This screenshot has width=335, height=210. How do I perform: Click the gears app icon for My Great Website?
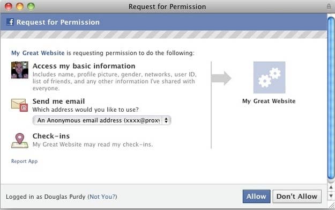(x=269, y=77)
